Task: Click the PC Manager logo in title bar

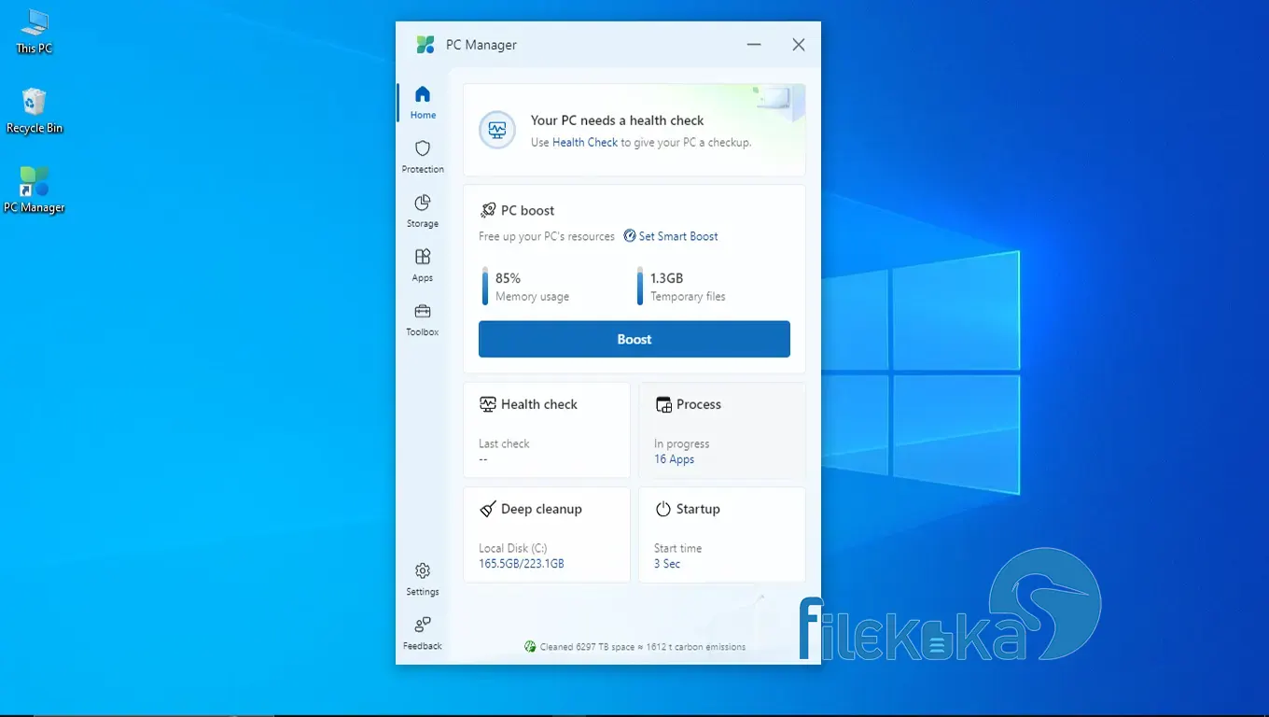Action: (x=425, y=45)
